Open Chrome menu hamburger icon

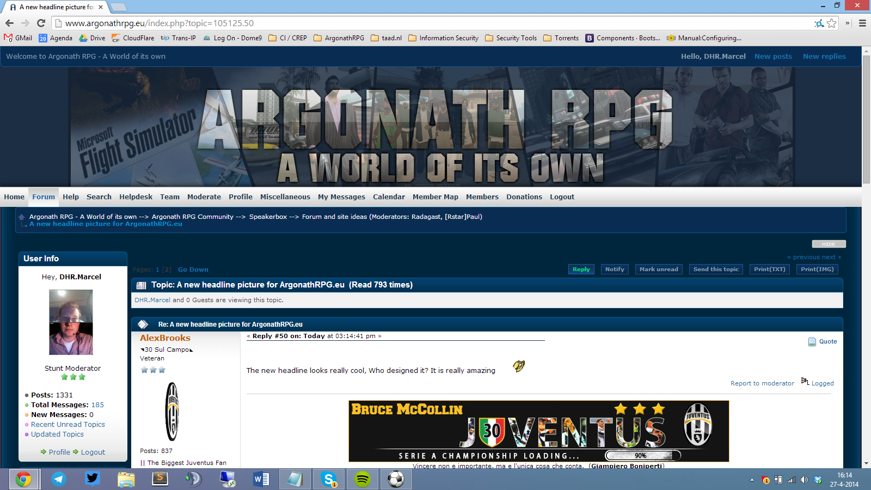tap(862, 23)
